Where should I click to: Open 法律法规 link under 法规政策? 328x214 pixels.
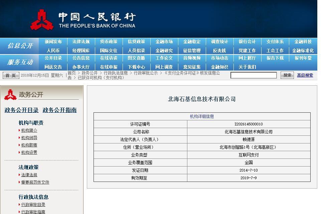click(29, 175)
